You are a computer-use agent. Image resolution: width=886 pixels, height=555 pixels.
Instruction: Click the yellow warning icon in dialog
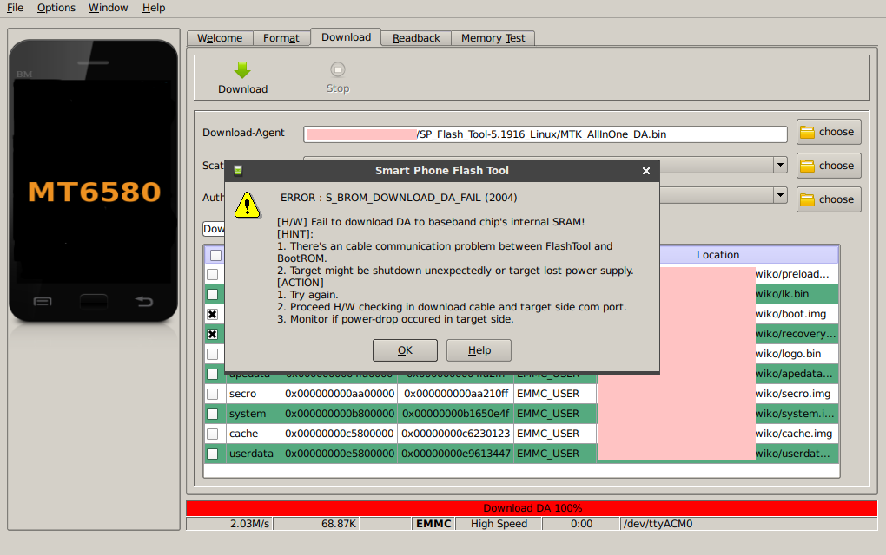[248, 205]
